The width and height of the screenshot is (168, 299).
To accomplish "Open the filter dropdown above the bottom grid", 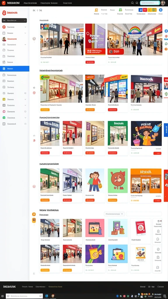I will 114,214.
